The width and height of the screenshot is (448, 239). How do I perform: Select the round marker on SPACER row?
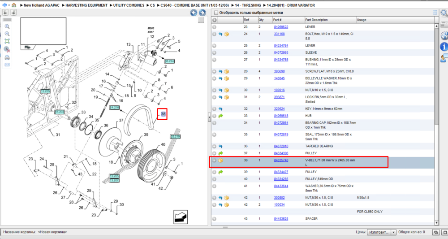214,219
